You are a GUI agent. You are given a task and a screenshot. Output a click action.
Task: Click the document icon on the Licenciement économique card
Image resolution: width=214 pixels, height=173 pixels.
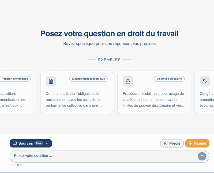[x=51, y=81]
